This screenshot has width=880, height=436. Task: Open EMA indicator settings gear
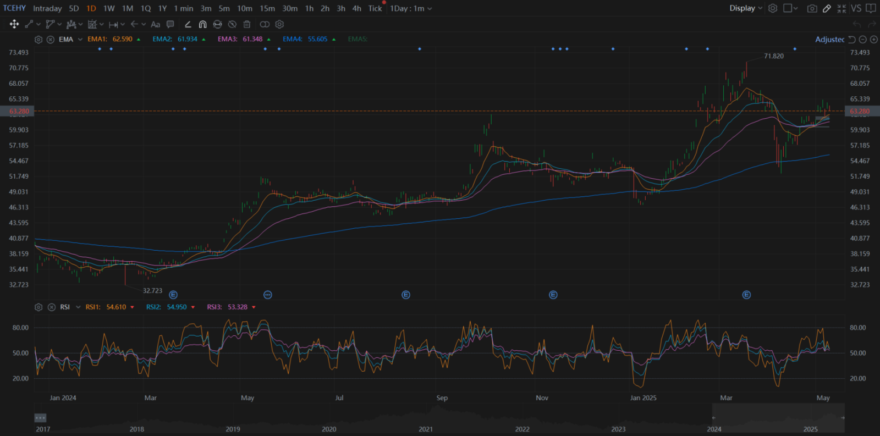pyautogui.click(x=38, y=40)
